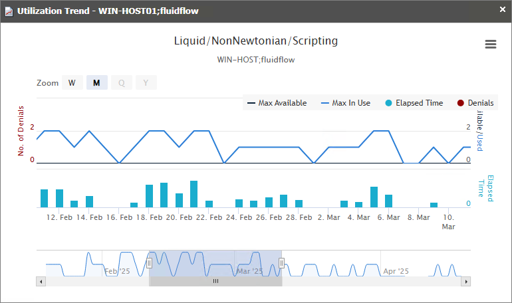Image resolution: width=512 pixels, height=303 pixels.
Task: Click the subtitle WIN-HOST;fluidflow
Action: pyautogui.click(x=256, y=60)
